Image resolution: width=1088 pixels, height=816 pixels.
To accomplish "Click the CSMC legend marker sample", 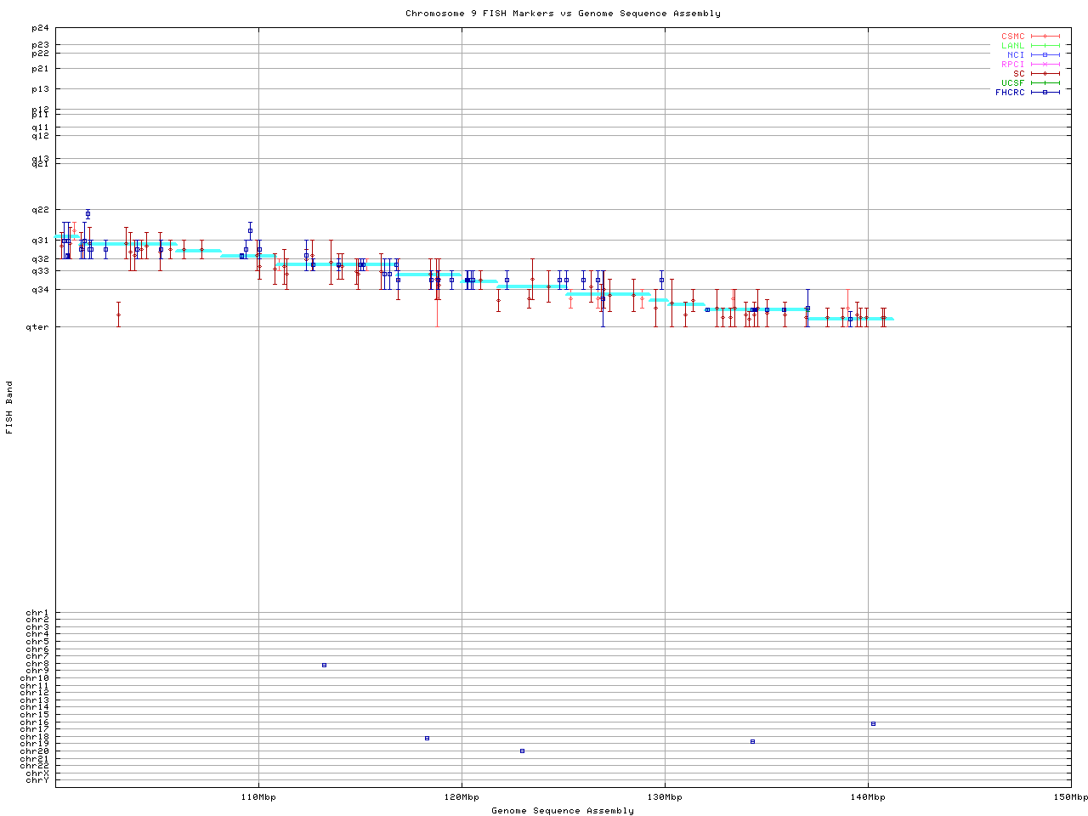I will click(x=1045, y=37).
